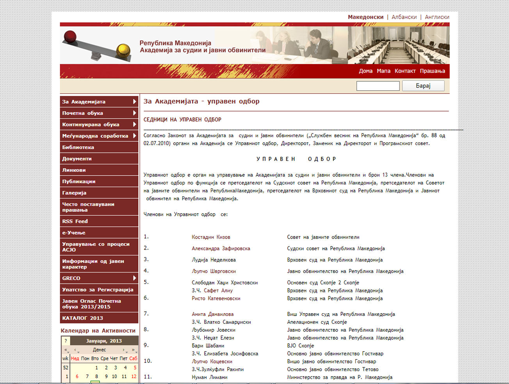The height and width of the screenshot is (384, 509).
Task: Expand the GRECO submenu arrow
Action: click(x=134, y=278)
